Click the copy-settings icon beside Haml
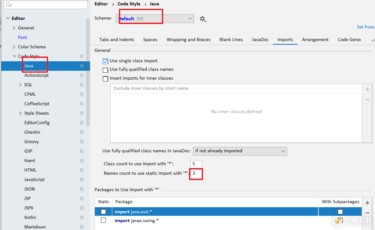Image resolution: width=375 pixels, height=230 pixels. click(x=82, y=161)
